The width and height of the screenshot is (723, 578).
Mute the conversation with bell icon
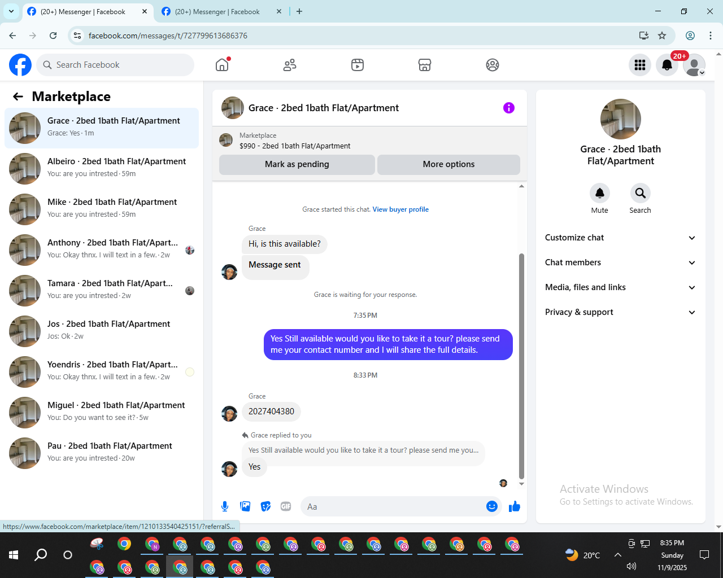click(x=600, y=193)
